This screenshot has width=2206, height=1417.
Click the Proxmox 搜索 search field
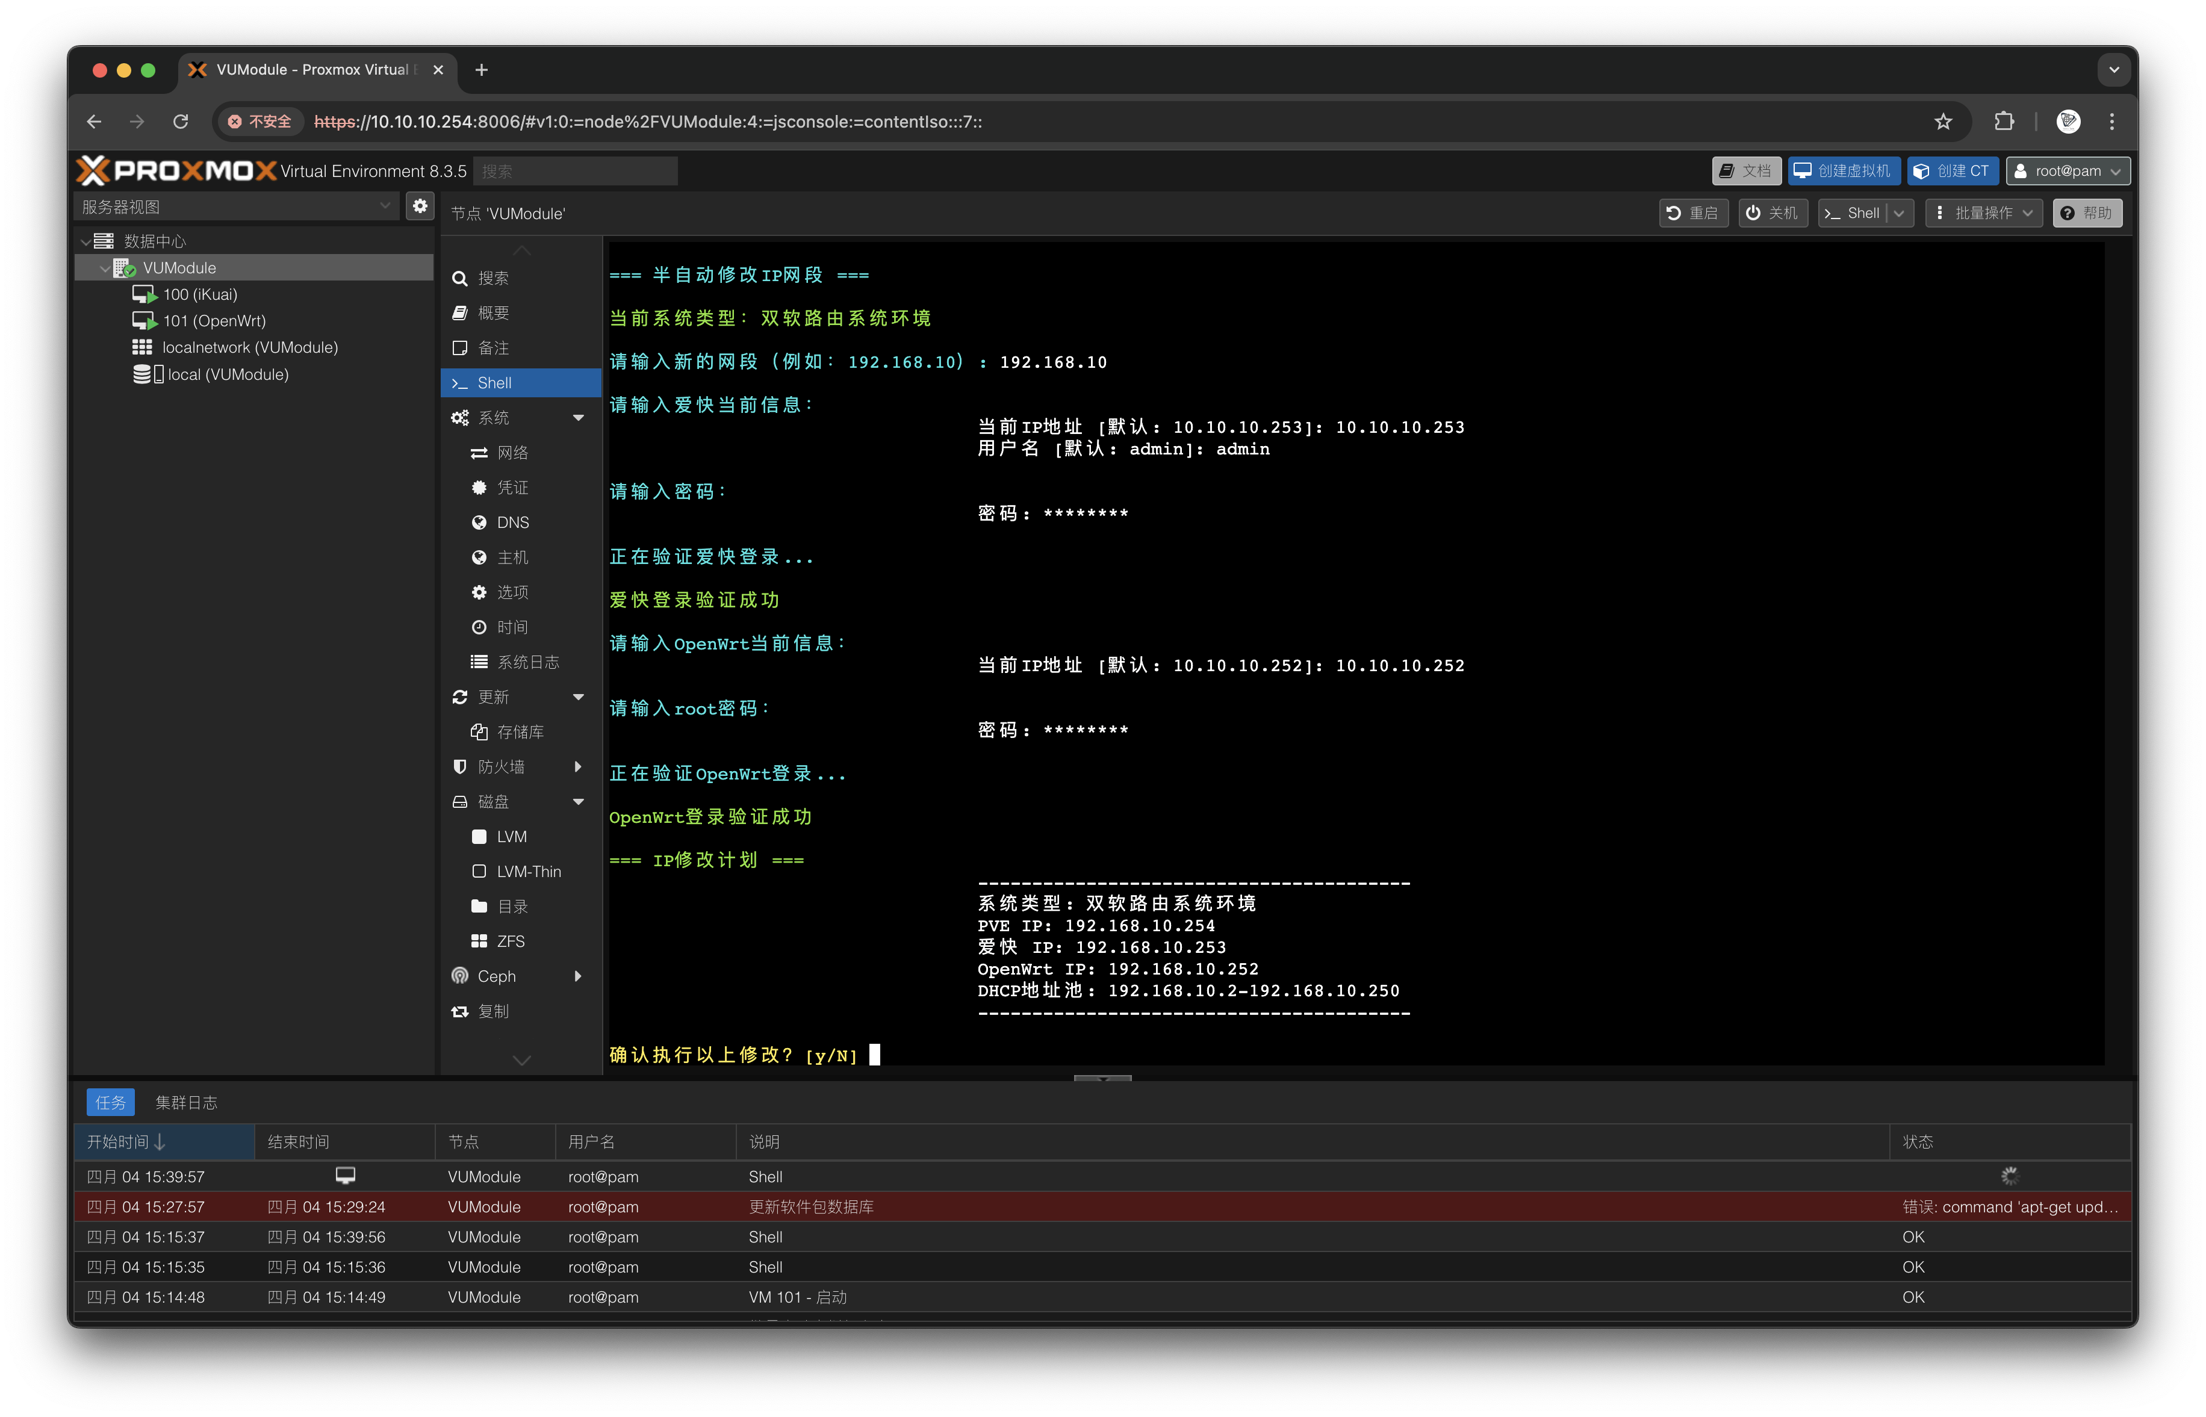(575, 171)
